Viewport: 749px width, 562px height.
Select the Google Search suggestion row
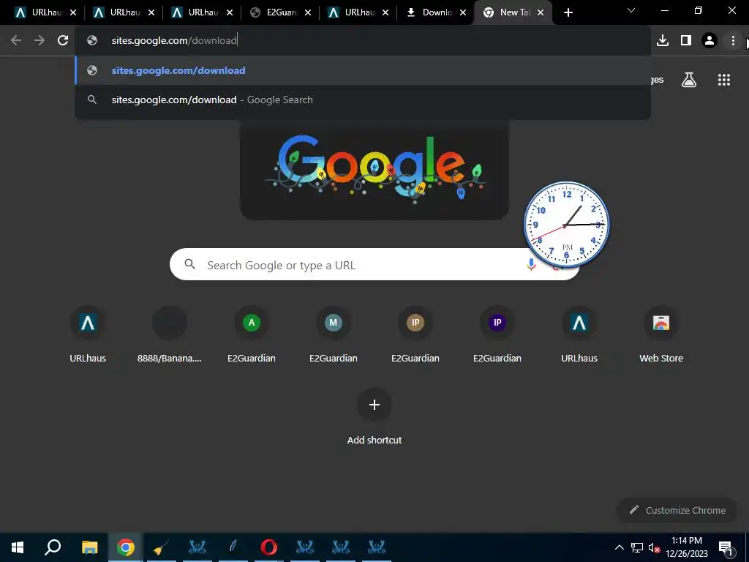[x=363, y=100]
